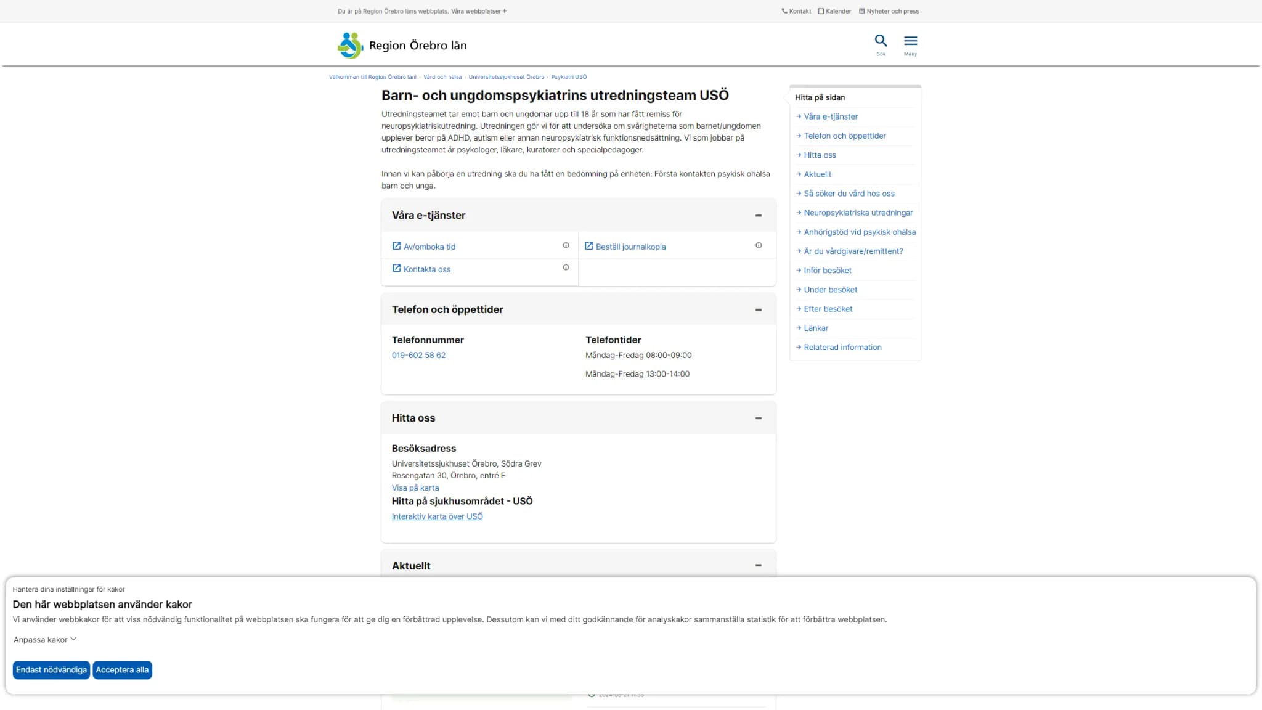Click Kontakt in the top bar
This screenshot has width=1262, height=710.
[x=796, y=11]
